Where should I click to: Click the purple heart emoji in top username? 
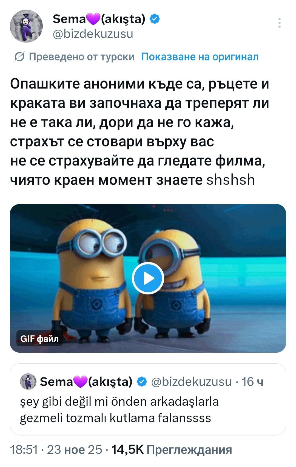pos(93,19)
